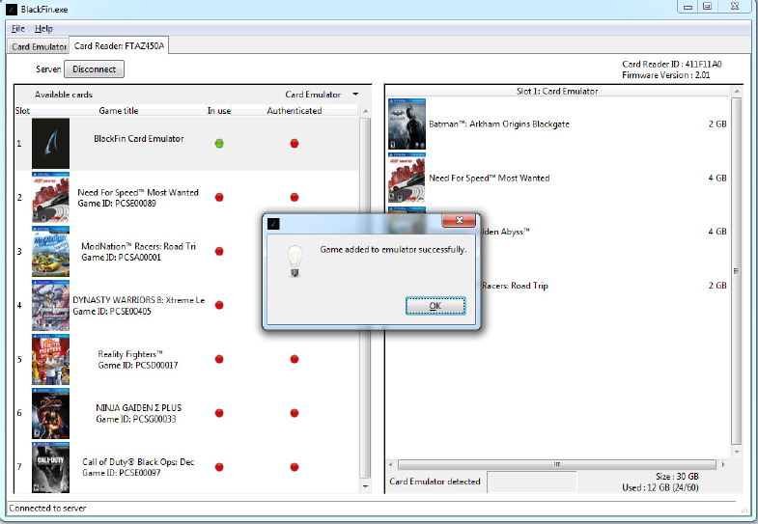Viewport: 758px width, 524px height.
Task: Select Racers: Road Trip entry in Slot 1
Action: [515, 286]
